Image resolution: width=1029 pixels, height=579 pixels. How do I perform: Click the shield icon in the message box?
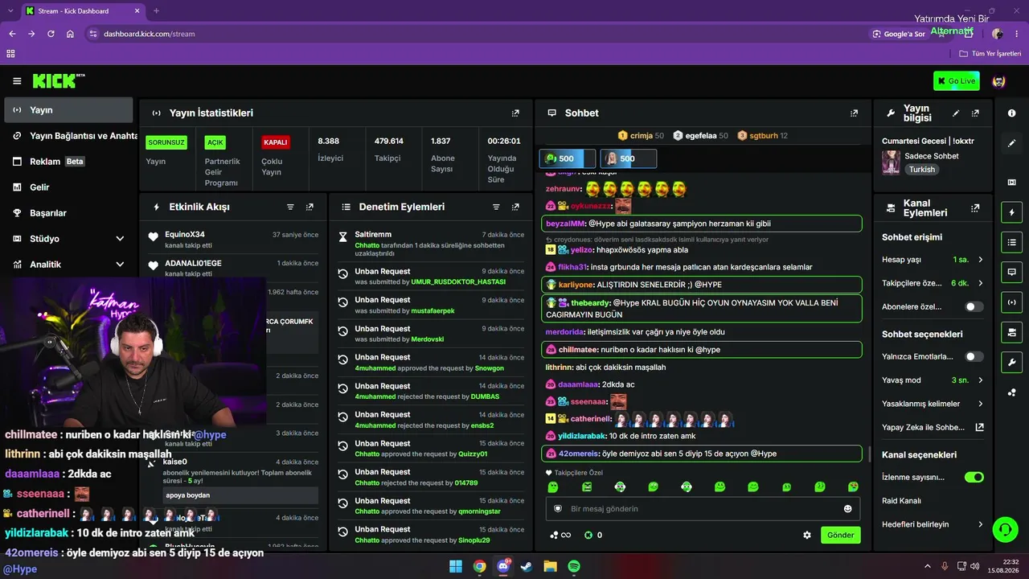[558, 509]
